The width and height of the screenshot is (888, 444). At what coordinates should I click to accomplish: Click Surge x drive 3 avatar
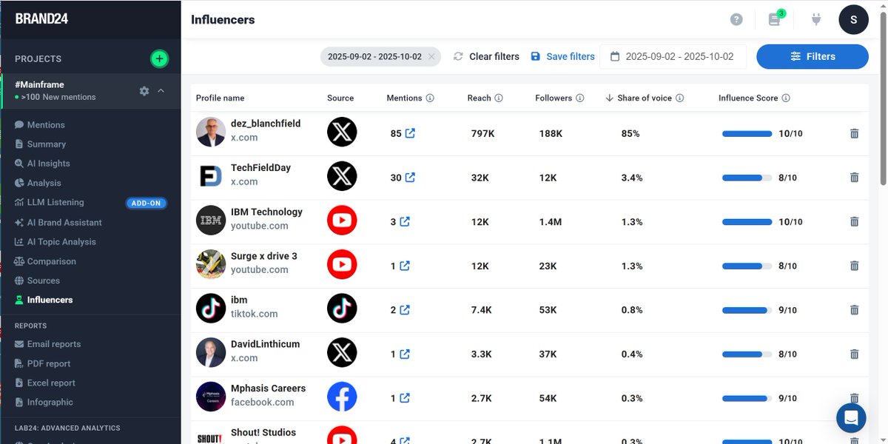[x=211, y=264]
